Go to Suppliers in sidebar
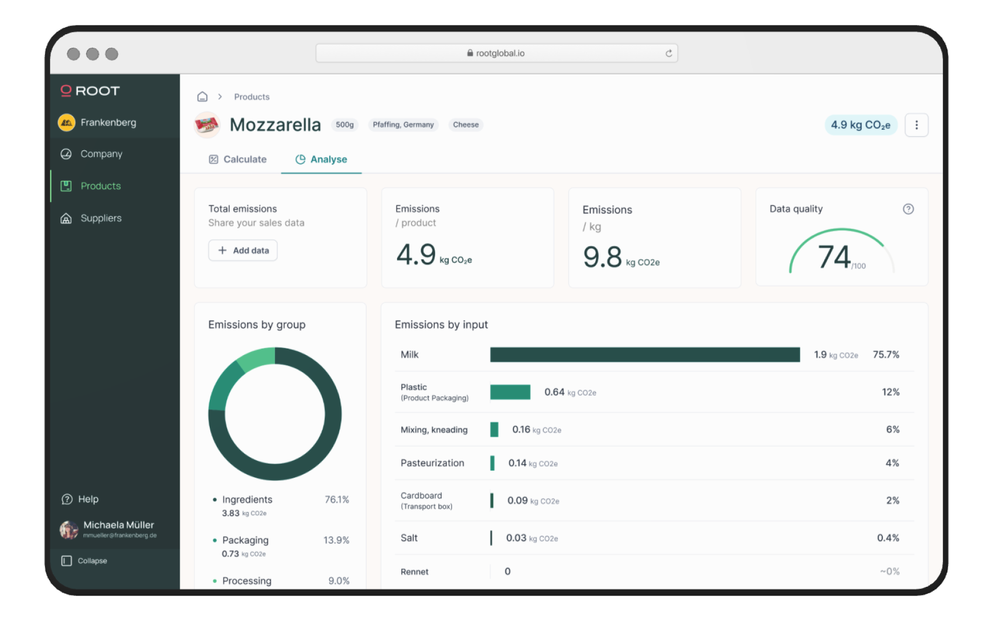 (101, 218)
